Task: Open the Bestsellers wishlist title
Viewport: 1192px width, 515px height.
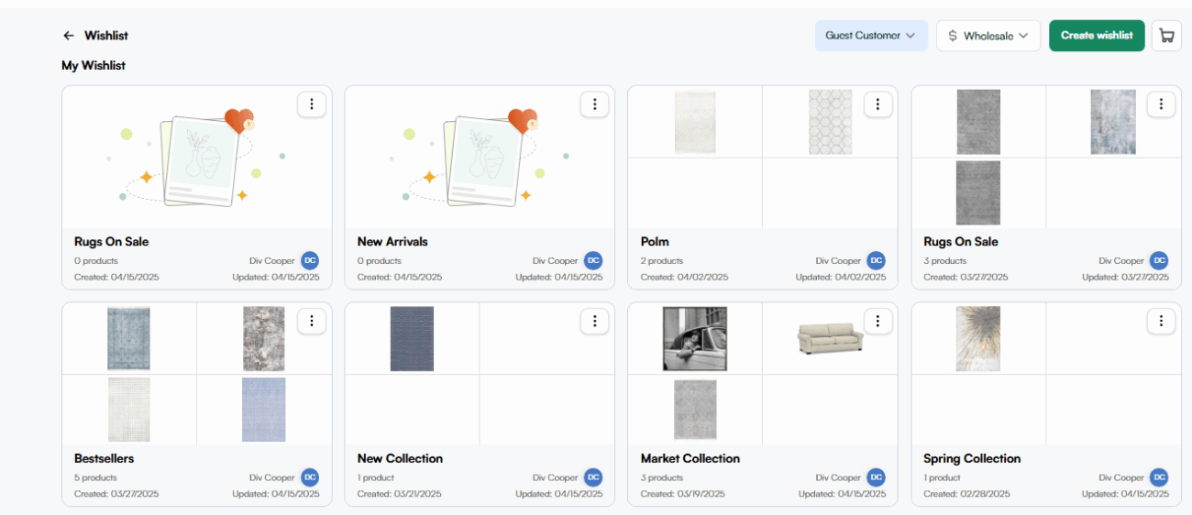Action: (104, 458)
